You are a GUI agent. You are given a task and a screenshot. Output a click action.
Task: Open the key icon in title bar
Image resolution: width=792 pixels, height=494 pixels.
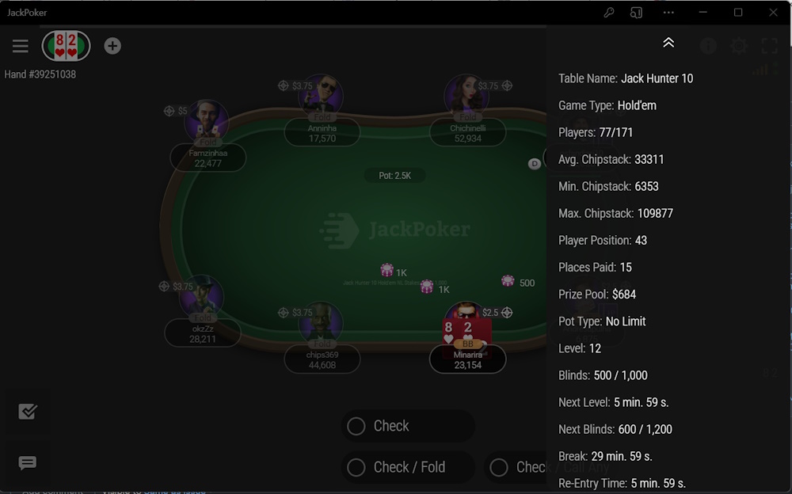pos(609,12)
